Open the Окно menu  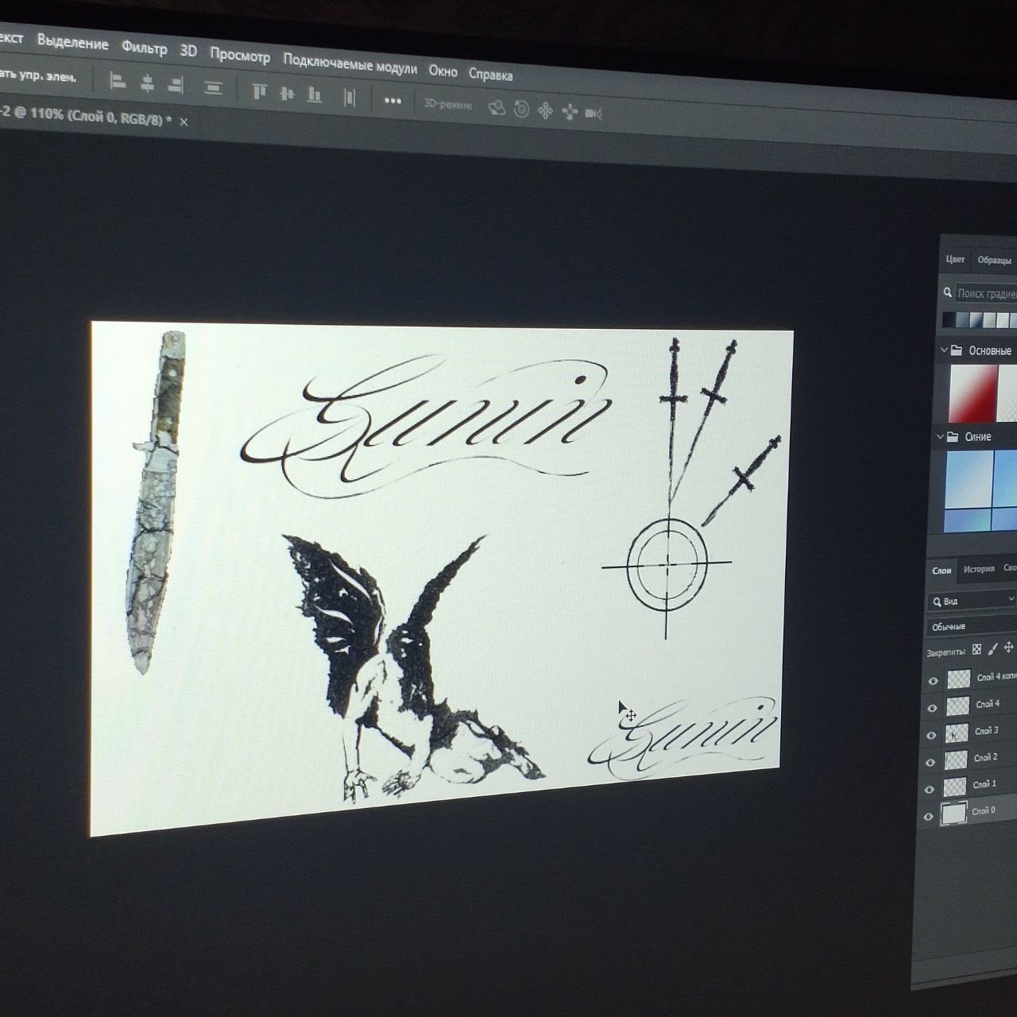click(443, 71)
